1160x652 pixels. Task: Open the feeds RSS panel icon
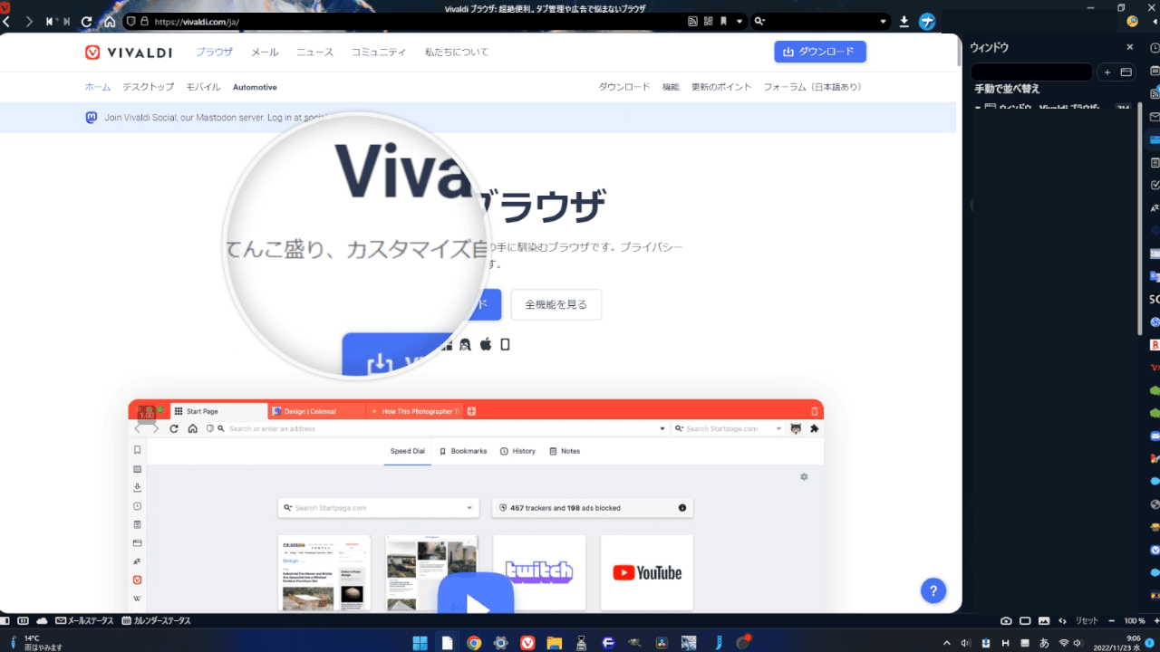pyautogui.click(x=1155, y=94)
